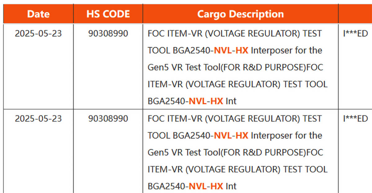Viewport: 372px width, 193px height.
Task: Click first highlighted NVL keyword in first row
Action: pyautogui.click(x=223, y=50)
